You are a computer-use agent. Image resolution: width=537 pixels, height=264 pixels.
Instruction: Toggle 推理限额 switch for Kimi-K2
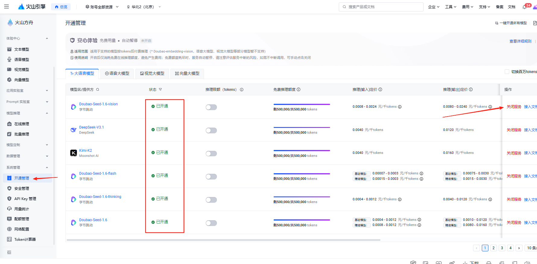pos(211,154)
